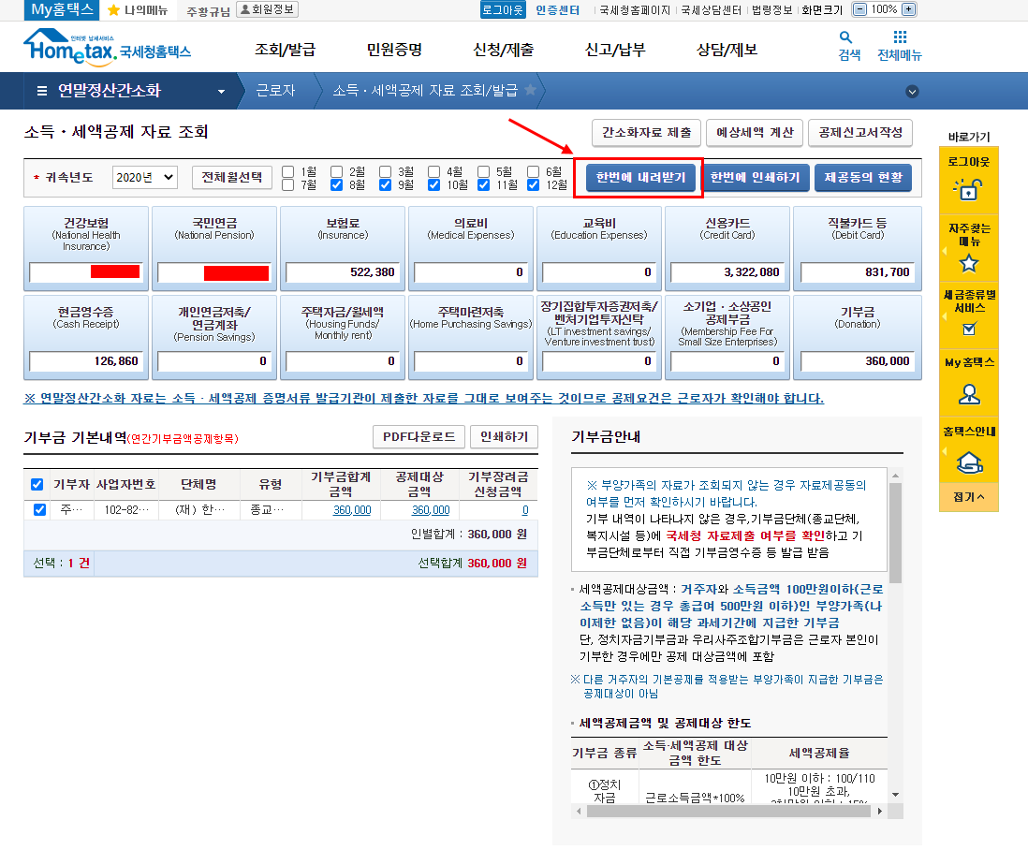Click the top 로그아웃 button
Screen dimensions: 1028x850
[502, 10]
